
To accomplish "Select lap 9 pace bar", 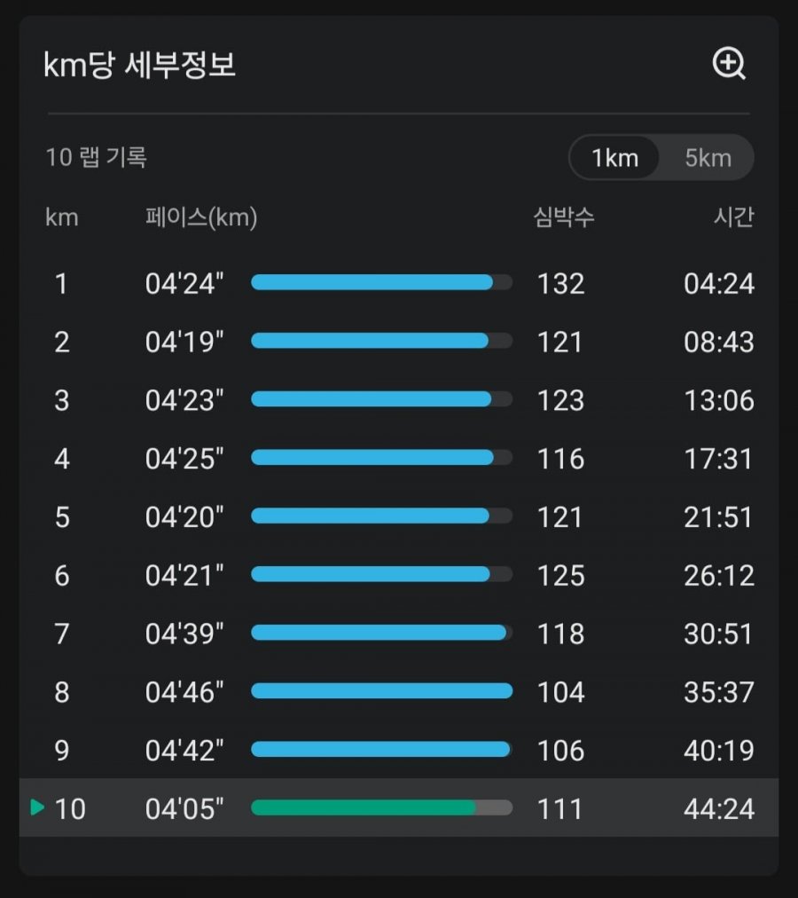I will click(x=382, y=749).
